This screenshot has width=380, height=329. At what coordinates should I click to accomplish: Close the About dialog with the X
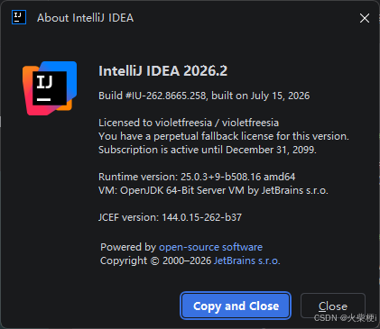pyautogui.click(x=365, y=18)
